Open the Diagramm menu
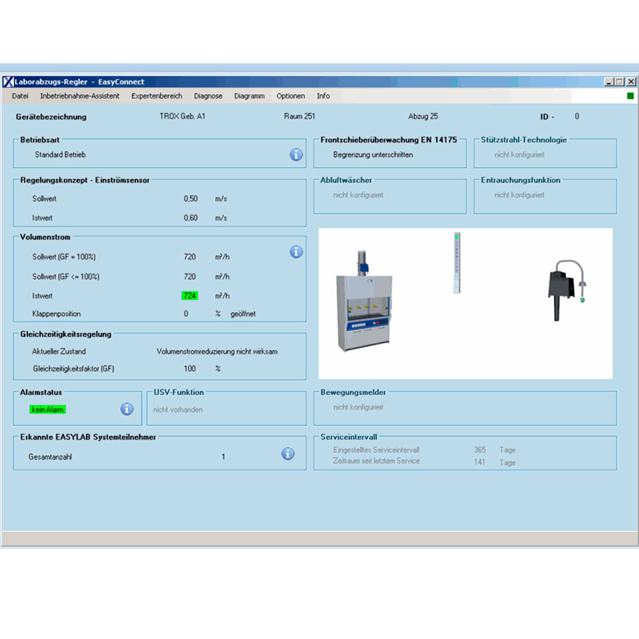This screenshot has width=639, height=639. [249, 96]
